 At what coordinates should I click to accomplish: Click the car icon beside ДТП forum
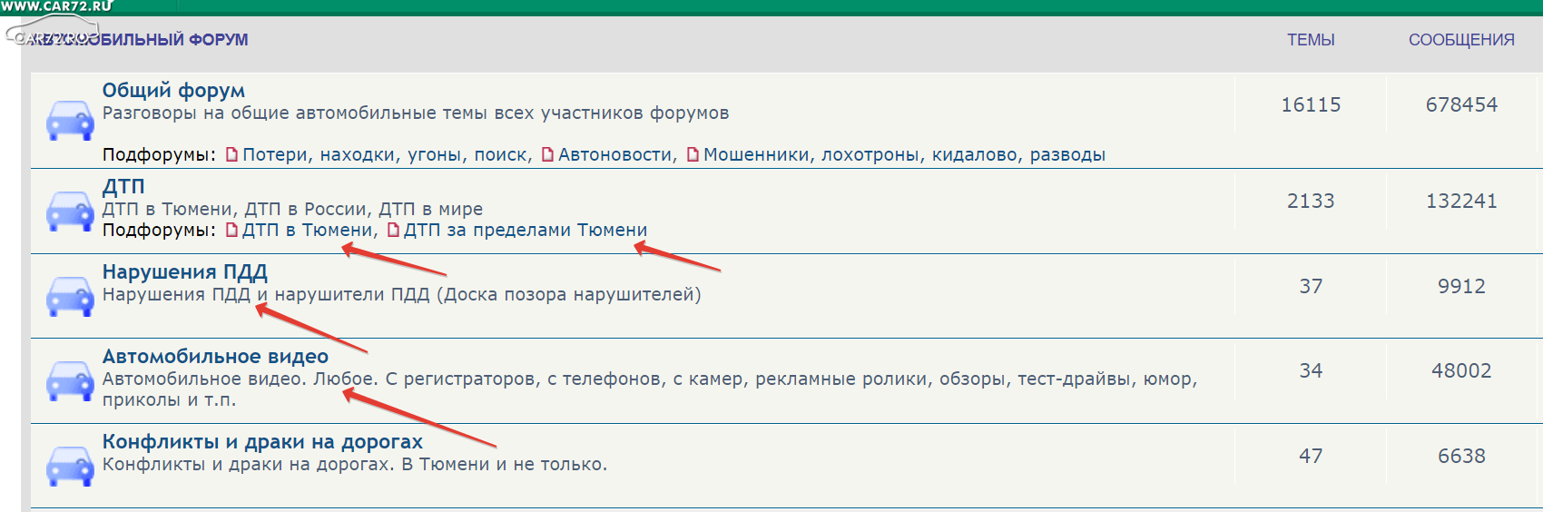click(70, 211)
